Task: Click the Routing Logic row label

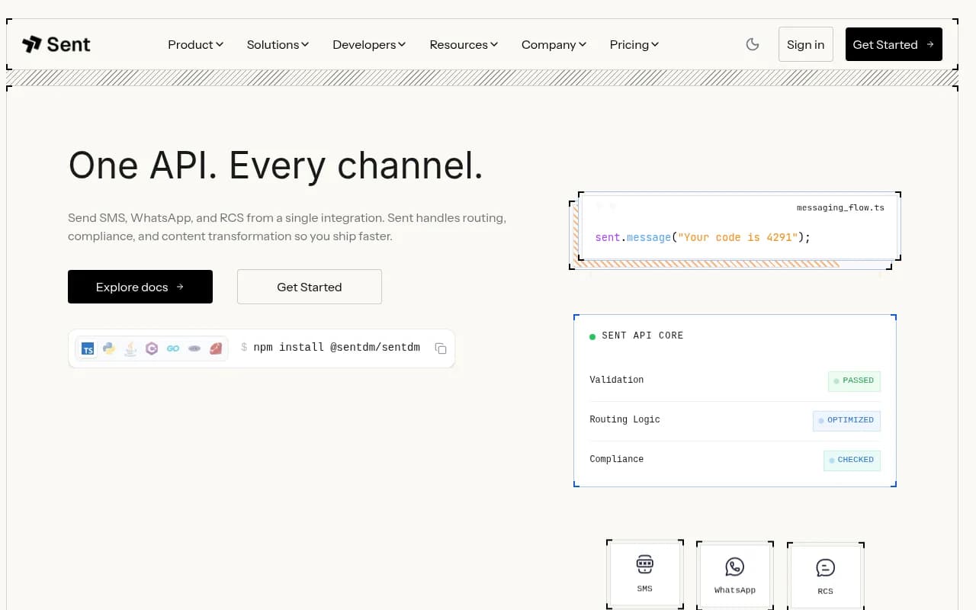Action: coord(625,419)
